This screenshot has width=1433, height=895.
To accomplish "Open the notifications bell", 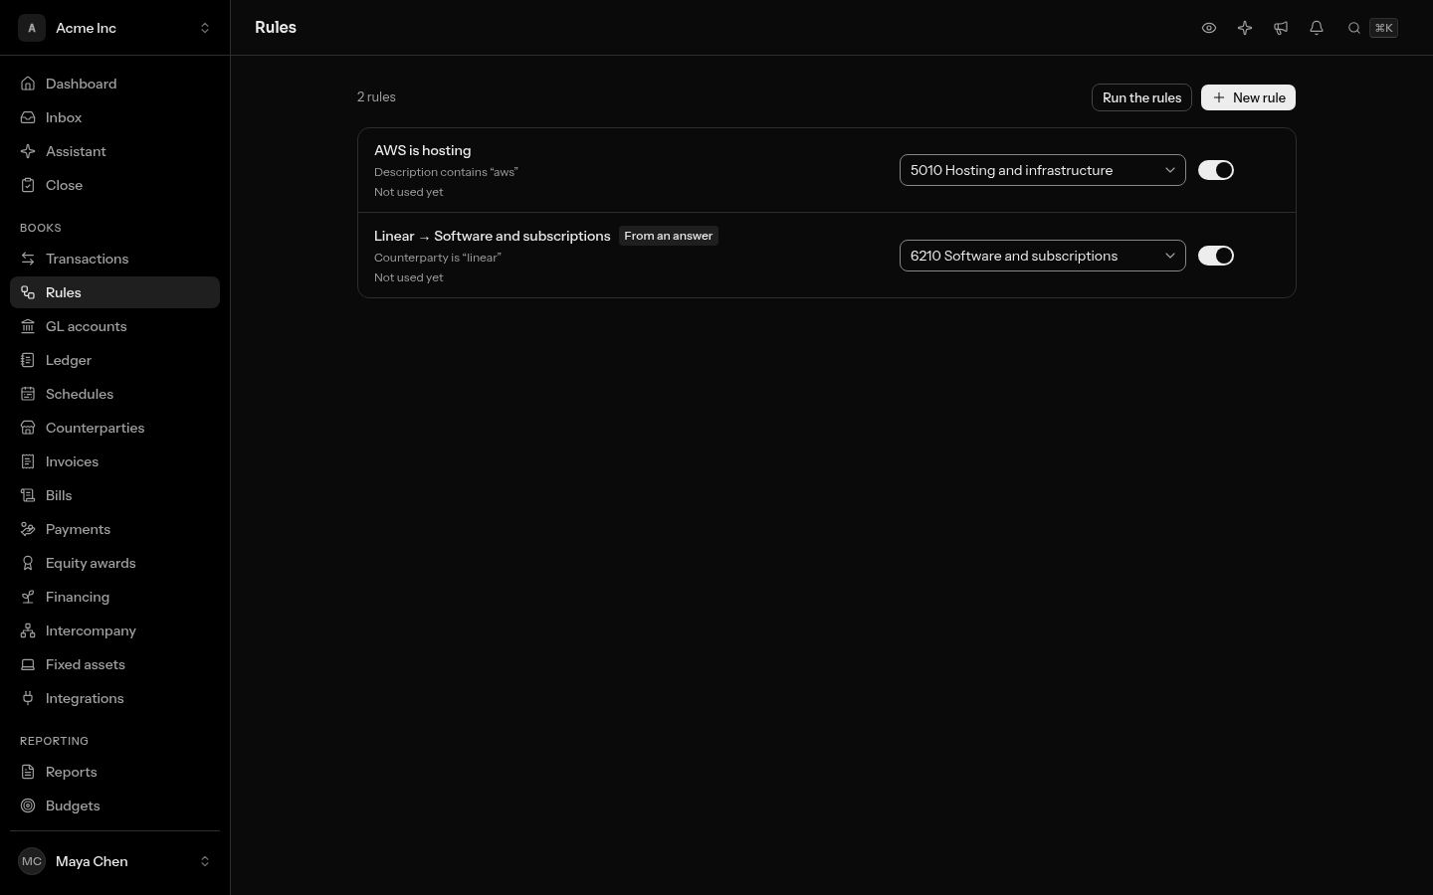I will 1317,28.
